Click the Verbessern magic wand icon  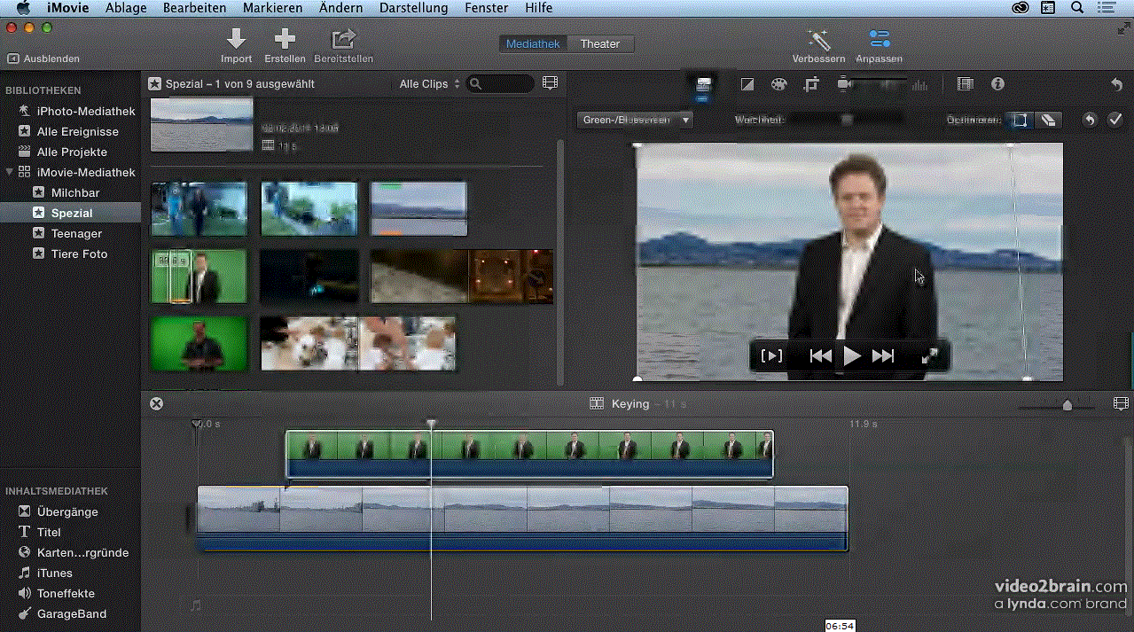[817, 39]
